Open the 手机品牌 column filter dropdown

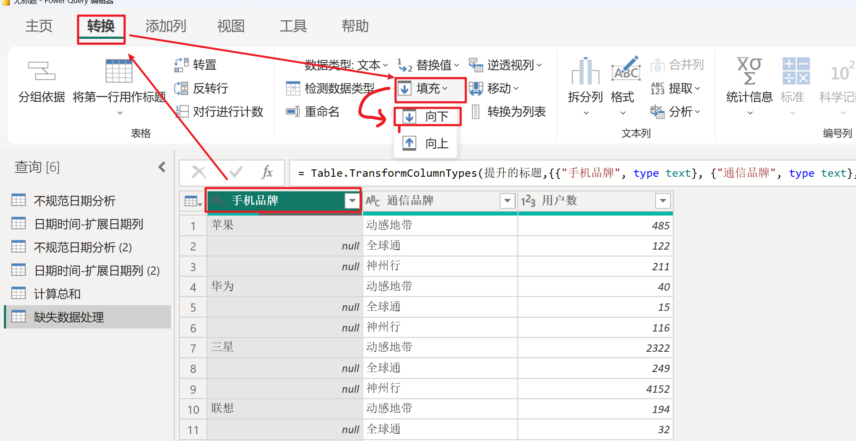[352, 200]
